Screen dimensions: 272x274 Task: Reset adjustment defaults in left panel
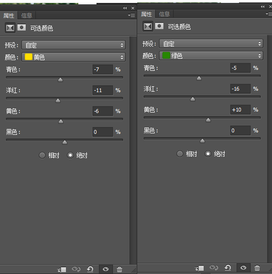pos(90,269)
